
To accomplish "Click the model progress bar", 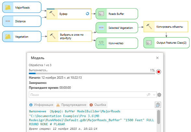I will point(92,73).
